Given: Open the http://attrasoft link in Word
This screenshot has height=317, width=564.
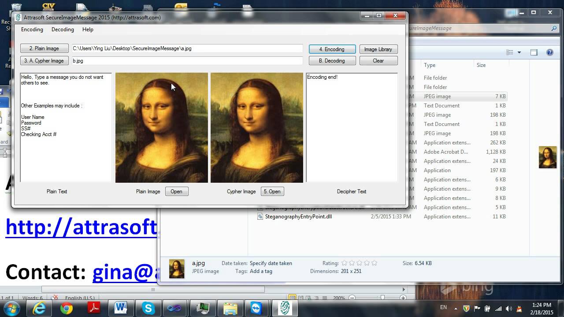Looking at the screenshot, I should coord(81,227).
